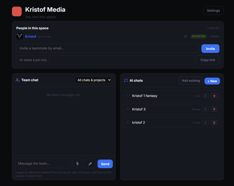The height and width of the screenshot is (186, 234).
Task: Click the Kristof Media space title
Action: click(45, 10)
